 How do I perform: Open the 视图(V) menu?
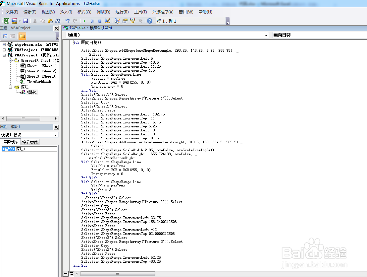48,12
